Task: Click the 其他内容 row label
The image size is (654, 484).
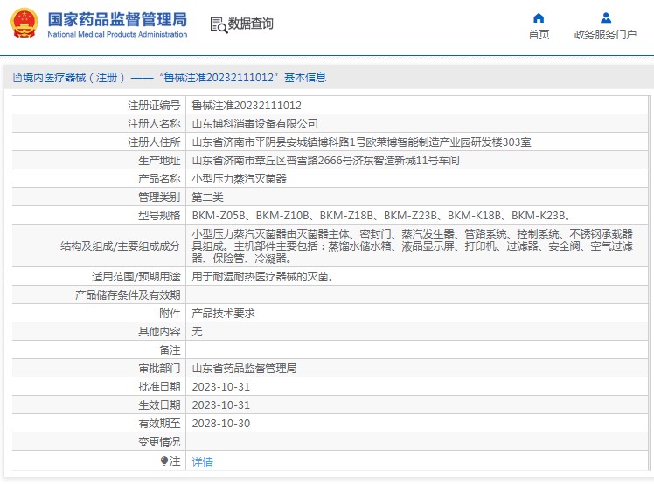Action: (159, 332)
